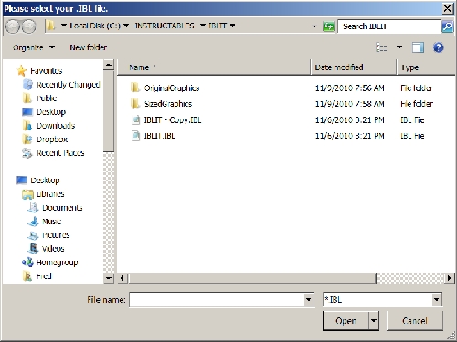Sort by the Date modified column header
Viewport: 457px width, 342px height.
(x=354, y=67)
